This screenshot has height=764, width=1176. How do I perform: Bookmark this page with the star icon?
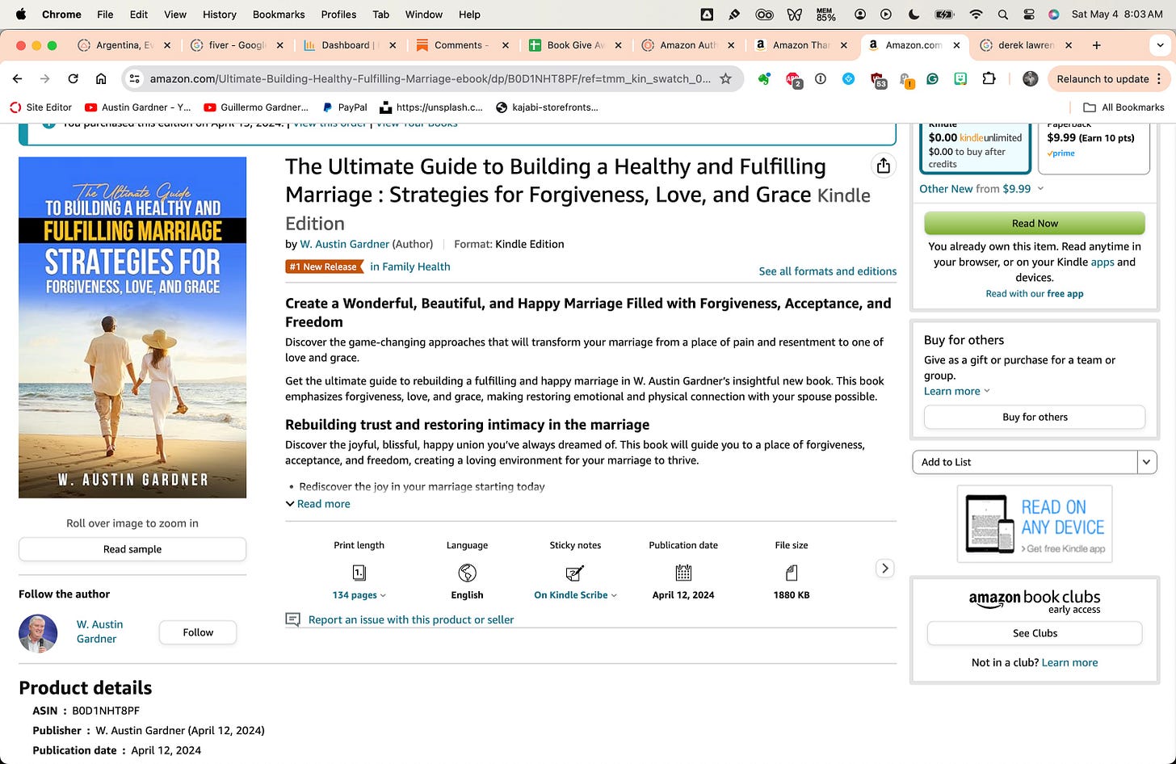tap(725, 78)
